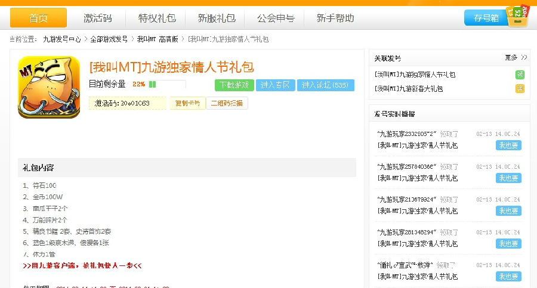Click the orange badge beside 九游新春大礼包

coord(520,89)
